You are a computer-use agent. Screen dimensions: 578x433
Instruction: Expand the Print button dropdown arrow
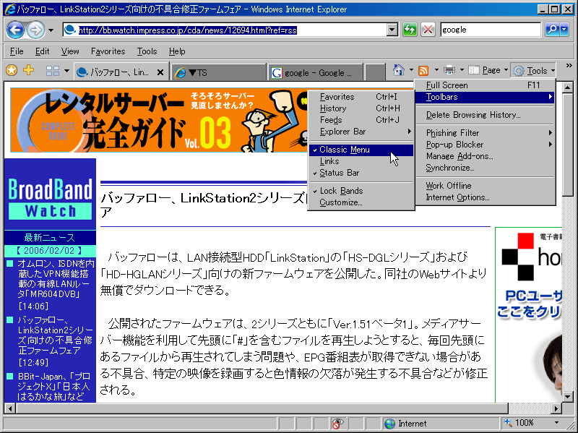pos(462,69)
